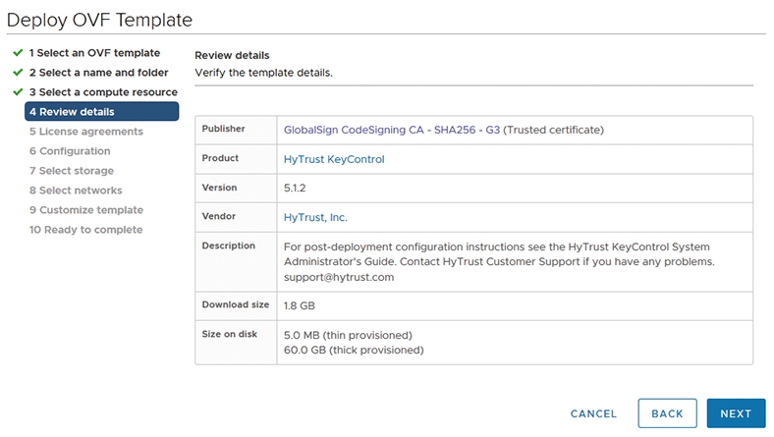Click the support@hytrust.com text

[339, 277]
